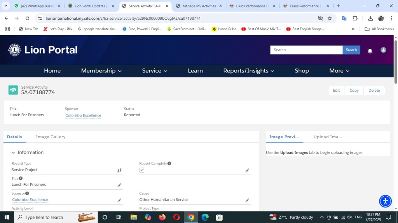
Task: Click the portal Search input field
Action: (x=306, y=50)
